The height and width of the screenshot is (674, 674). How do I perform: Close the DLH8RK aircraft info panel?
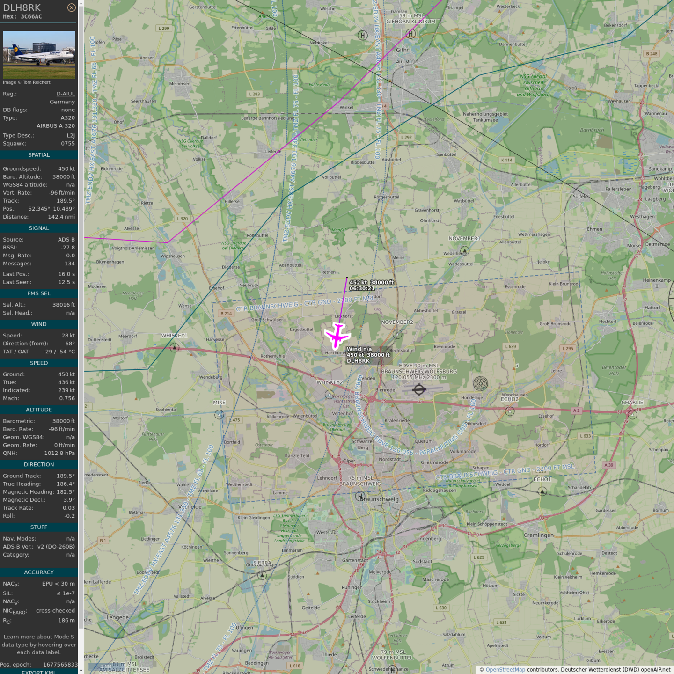[x=71, y=7]
